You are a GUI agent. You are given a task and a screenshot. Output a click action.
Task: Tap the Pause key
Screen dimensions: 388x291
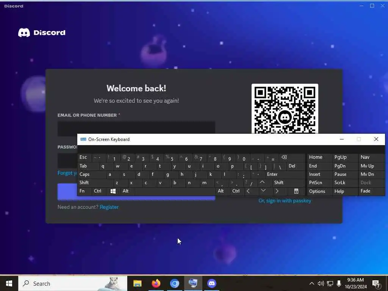click(345, 174)
